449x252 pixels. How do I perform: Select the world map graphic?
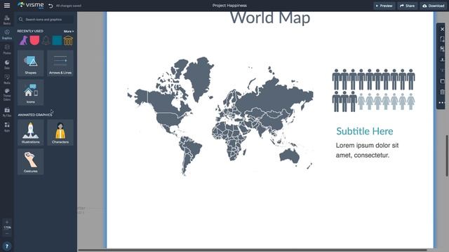click(x=220, y=116)
